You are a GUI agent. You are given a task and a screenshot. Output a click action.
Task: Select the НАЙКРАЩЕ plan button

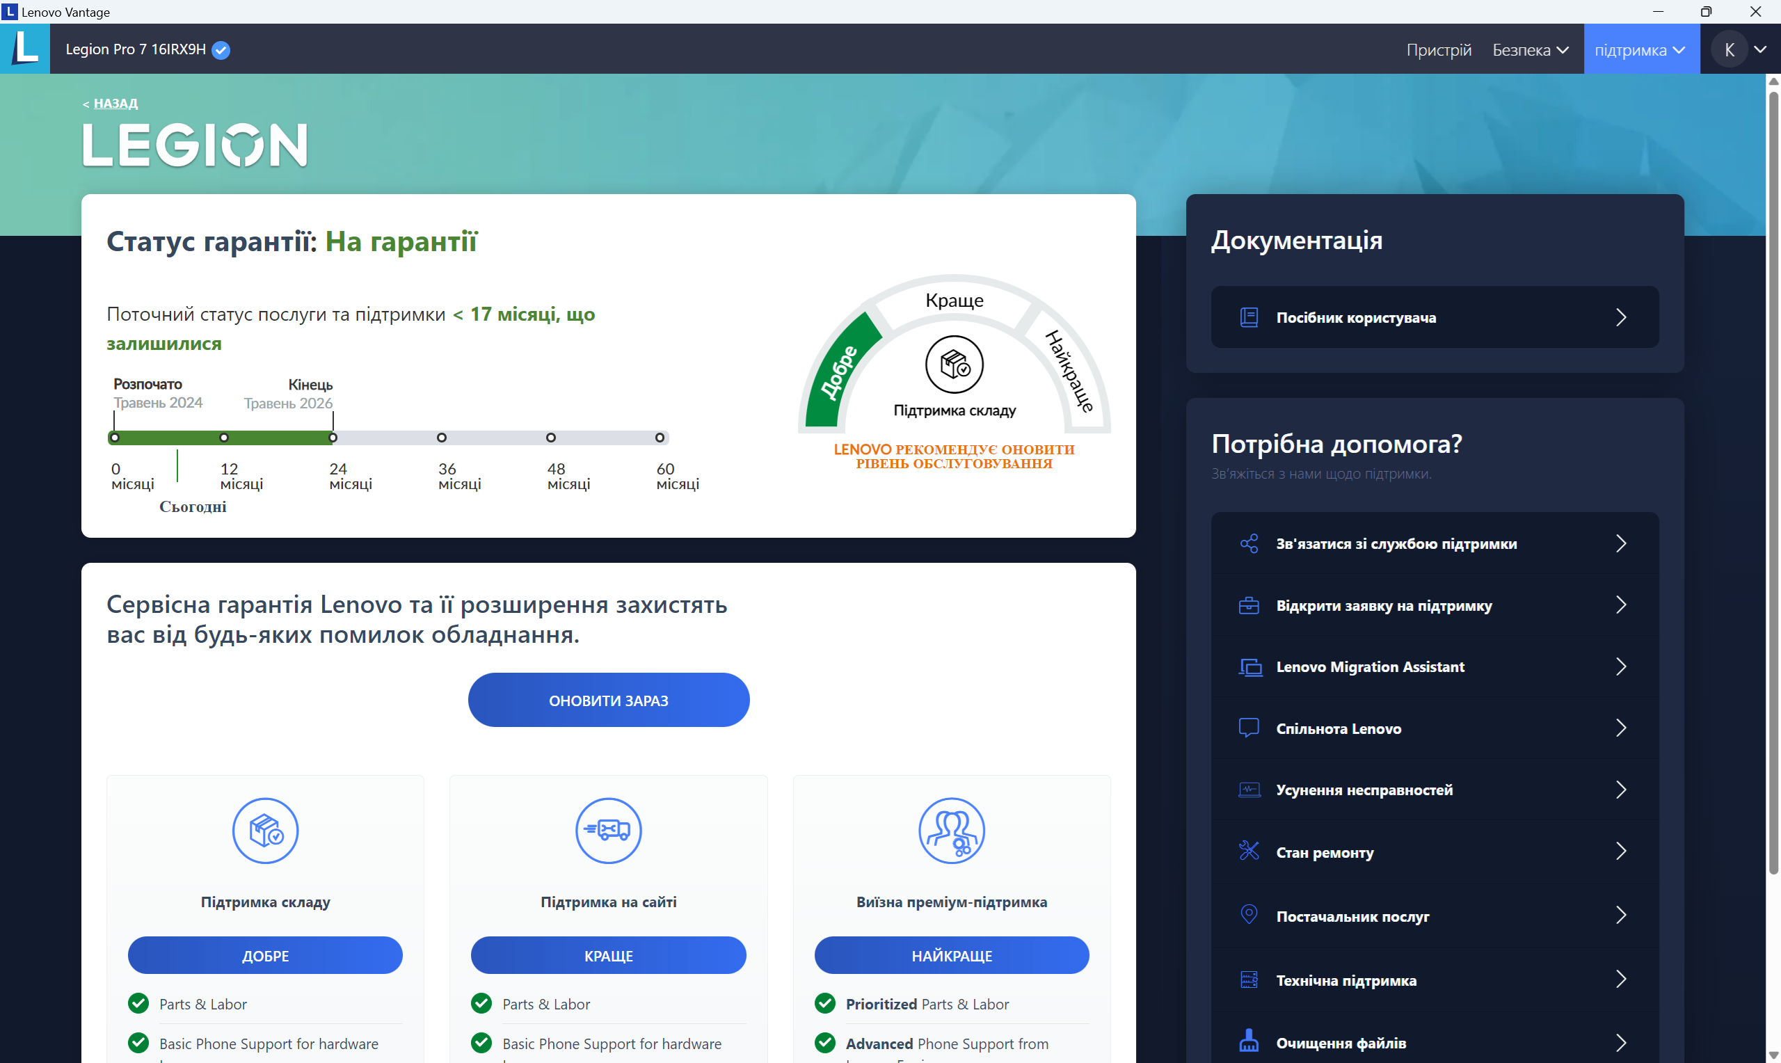tap(951, 956)
